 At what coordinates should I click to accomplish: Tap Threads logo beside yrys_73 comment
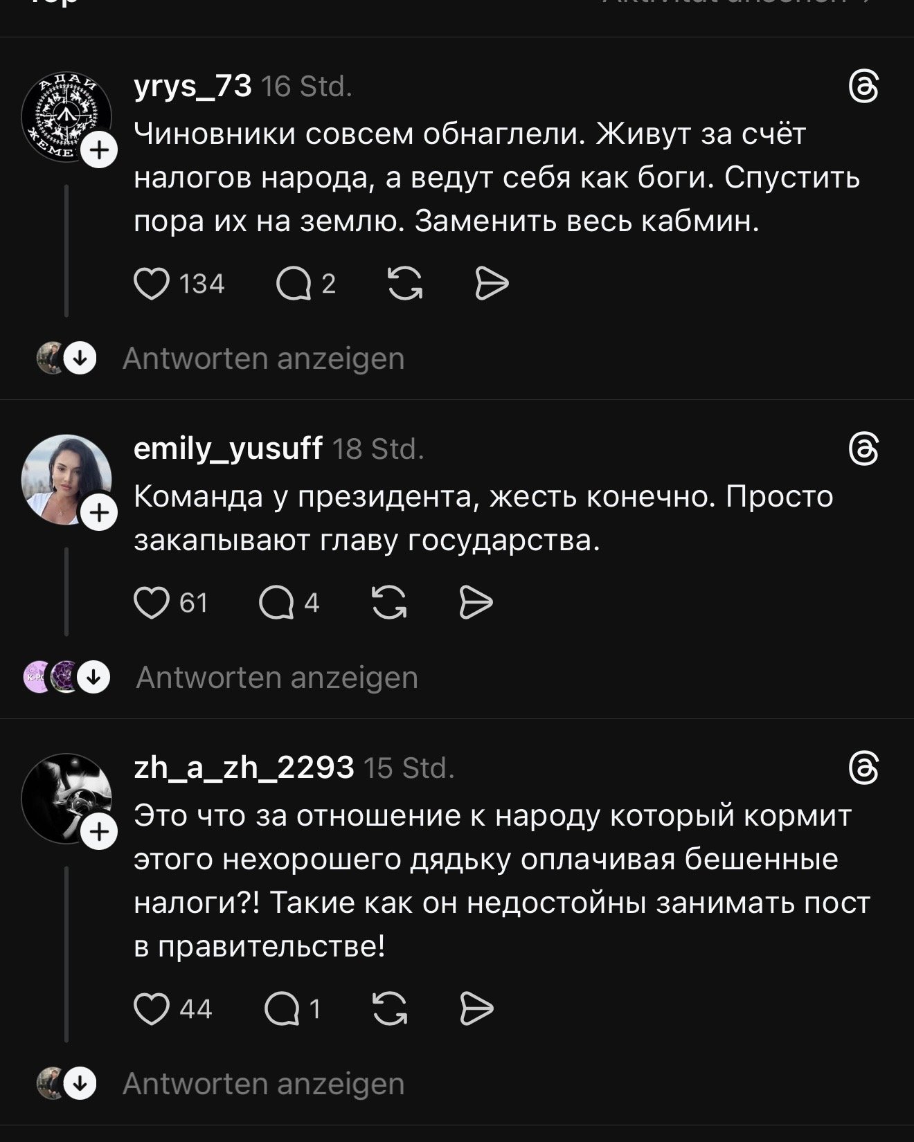click(x=863, y=89)
